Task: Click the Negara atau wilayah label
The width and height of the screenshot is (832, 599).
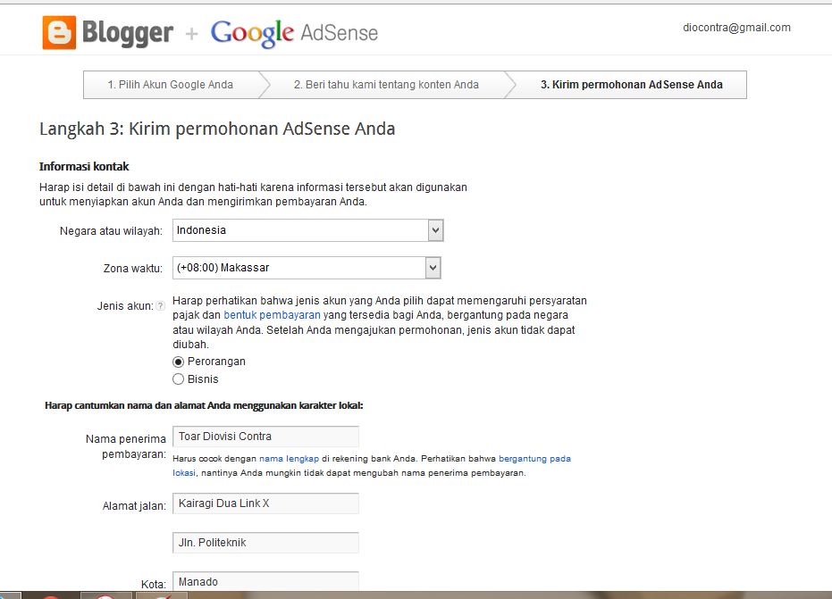Action: pos(111,231)
